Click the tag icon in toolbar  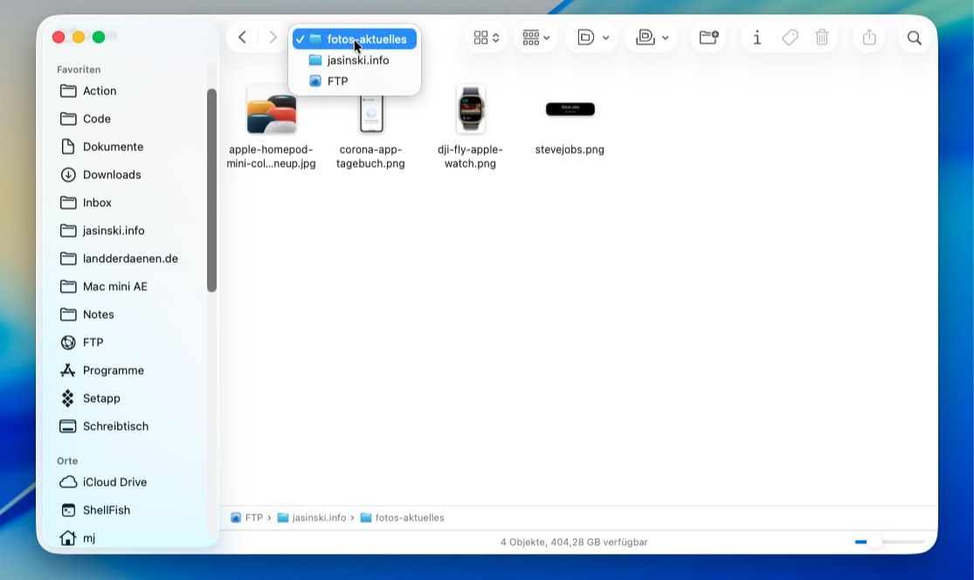click(790, 38)
